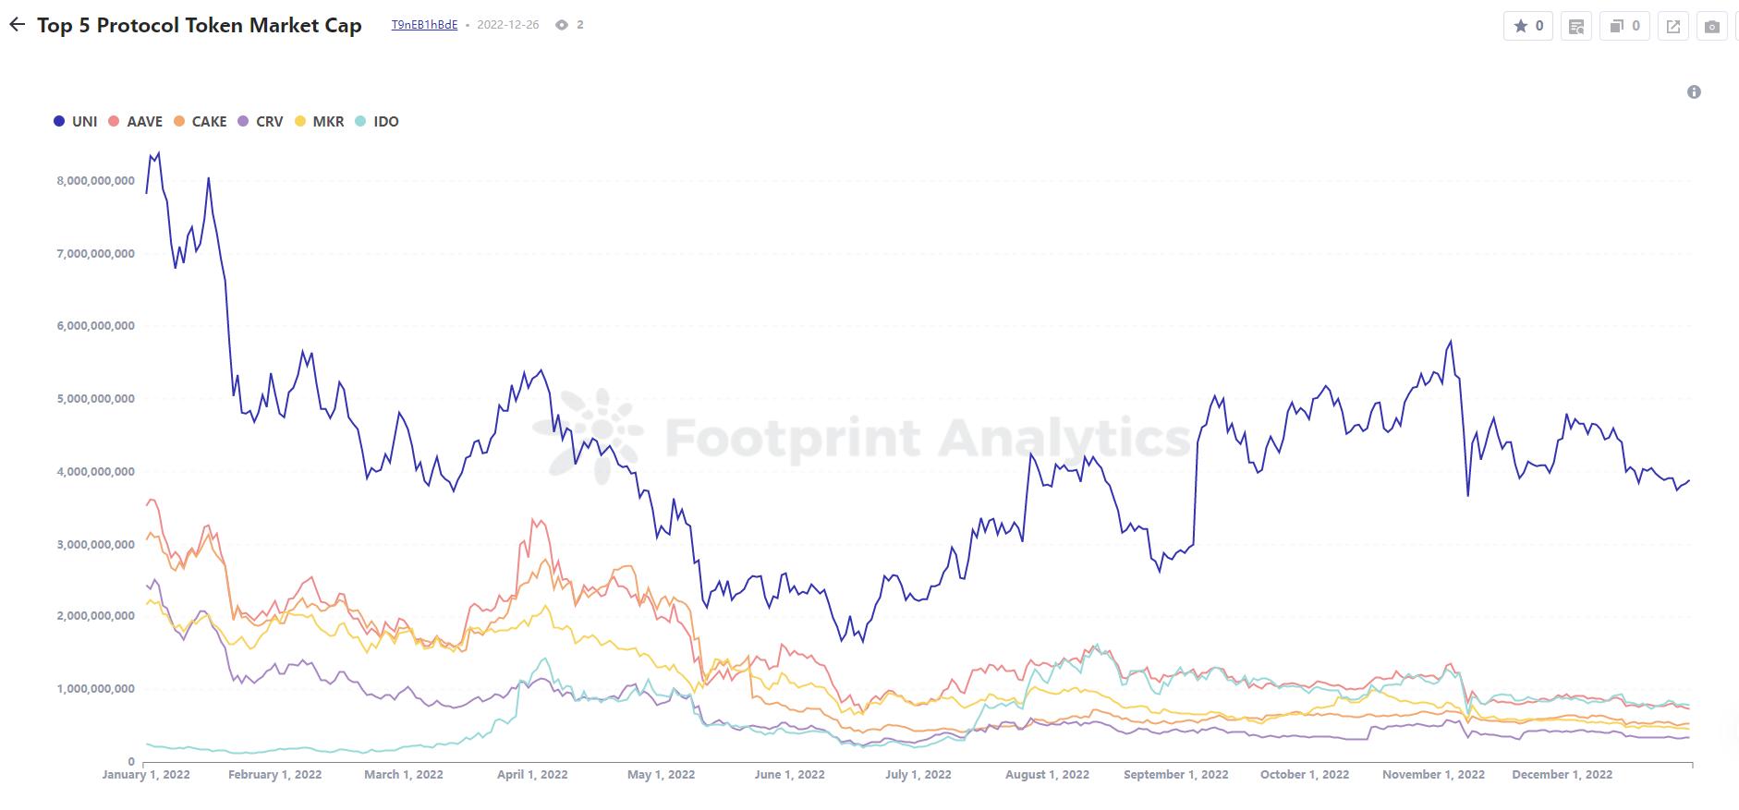The width and height of the screenshot is (1739, 810).
Task: Click the back arrow beside chart title
Action: [17, 25]
